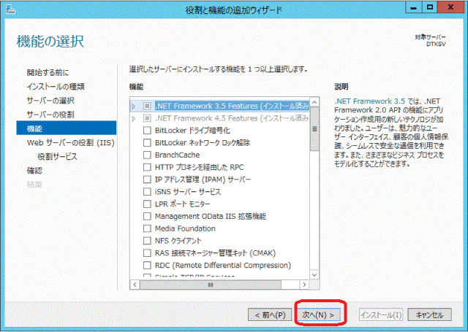Open サーバーの役割 step
Viewport: 468px width, 332px height.
pos(50,115)
